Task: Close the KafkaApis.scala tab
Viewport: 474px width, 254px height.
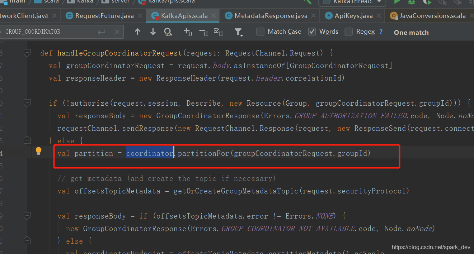Action: (x=214, y=16)
